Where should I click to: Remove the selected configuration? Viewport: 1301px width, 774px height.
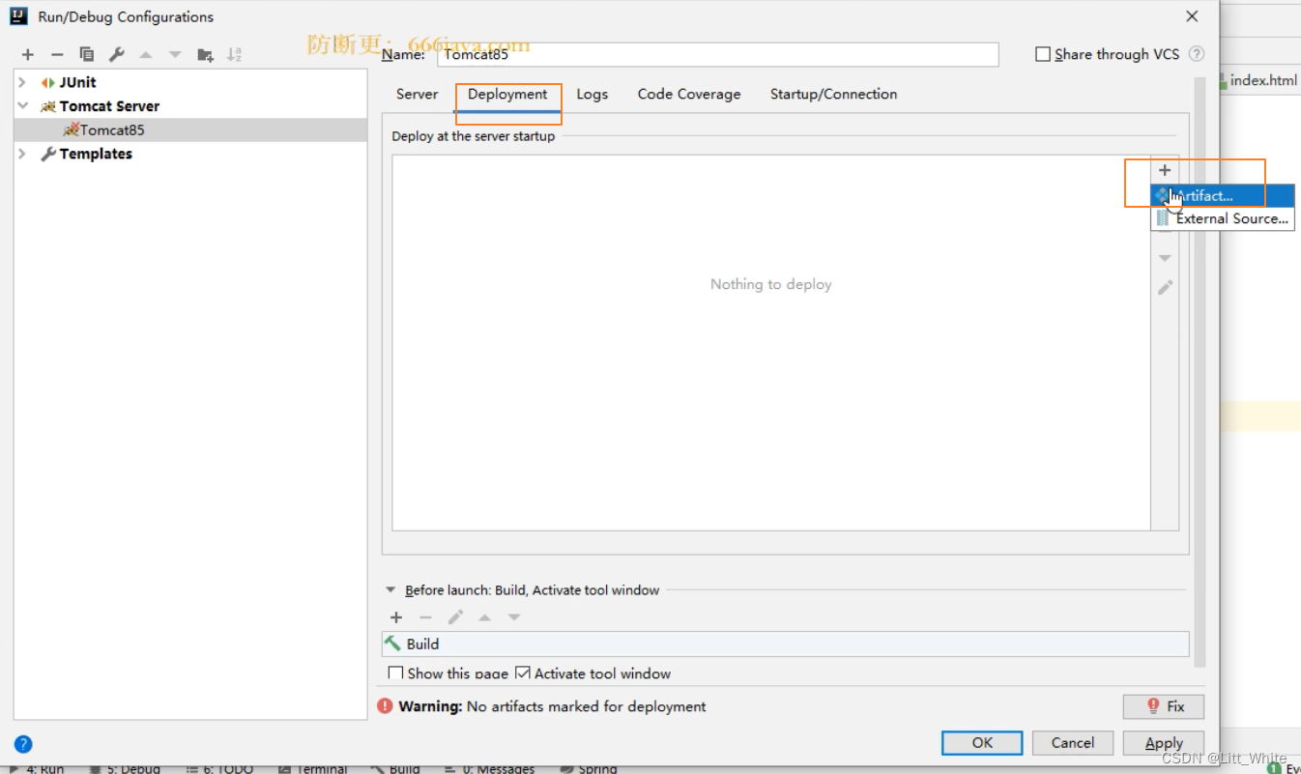click(x=57, y=55)
